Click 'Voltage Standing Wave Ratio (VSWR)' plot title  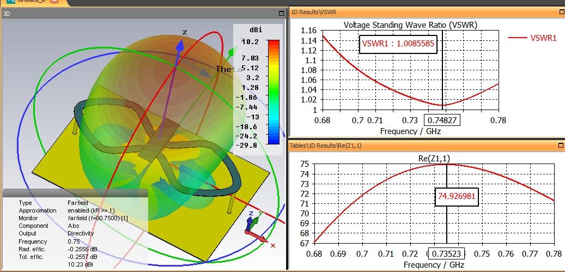click(410, 25)
